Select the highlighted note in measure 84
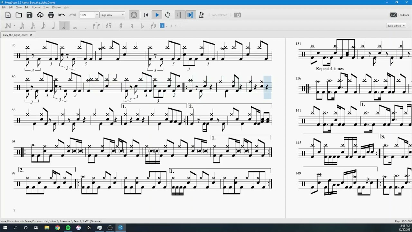Image resolution: width=412 pixels, height=232 pixels. 267,87
